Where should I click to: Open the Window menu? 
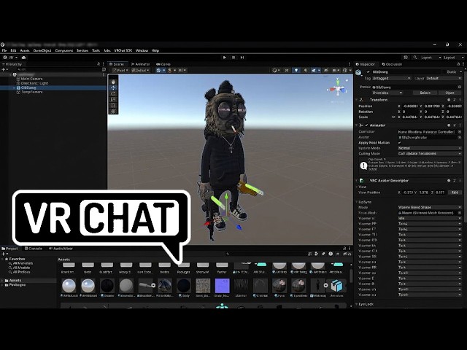(142, 50)
